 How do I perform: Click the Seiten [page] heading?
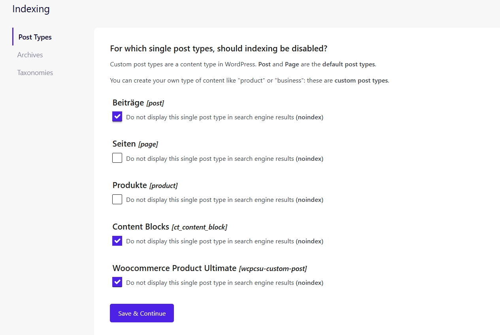click(x=135, y=144)
